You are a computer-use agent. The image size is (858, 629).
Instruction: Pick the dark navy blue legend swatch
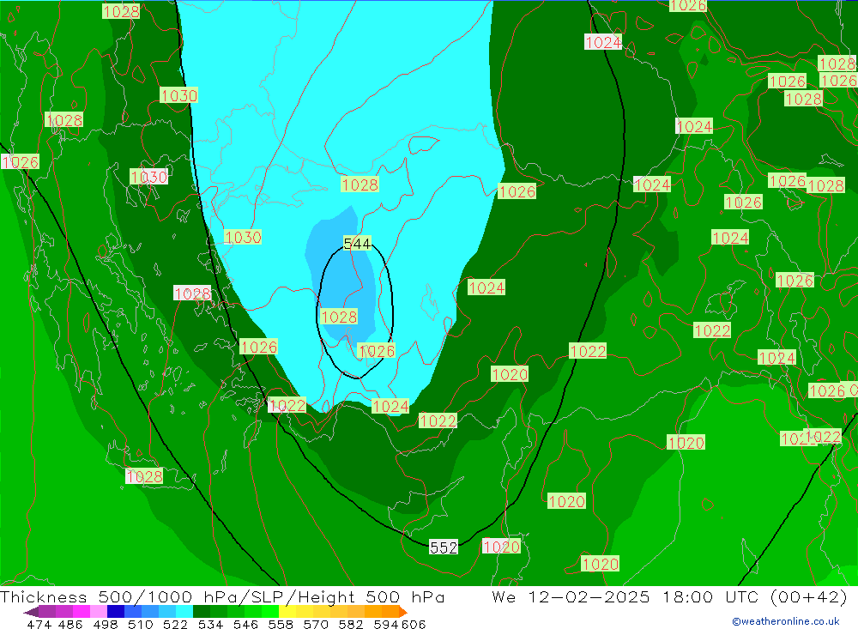(116, 612)
